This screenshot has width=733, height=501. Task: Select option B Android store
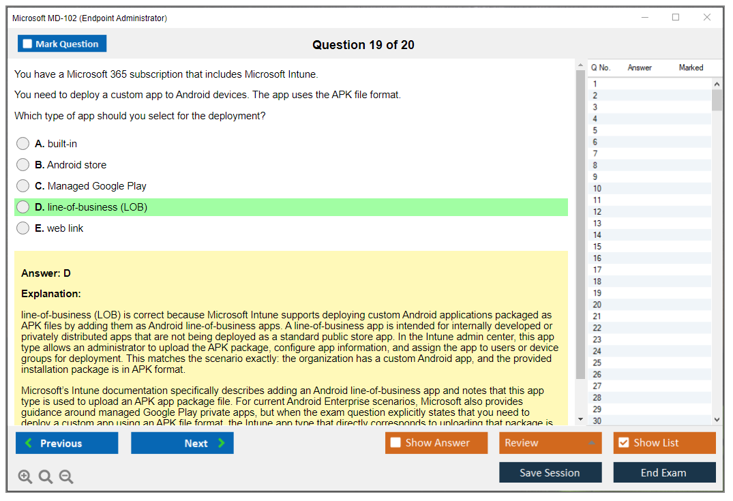pyautogui.click(x=23, y=164)
